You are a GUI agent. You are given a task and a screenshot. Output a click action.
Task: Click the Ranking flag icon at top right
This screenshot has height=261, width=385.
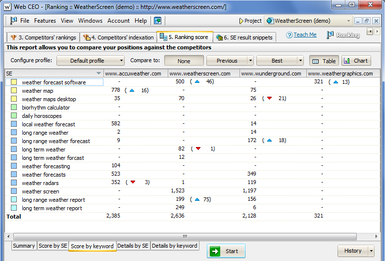[330, 35]
